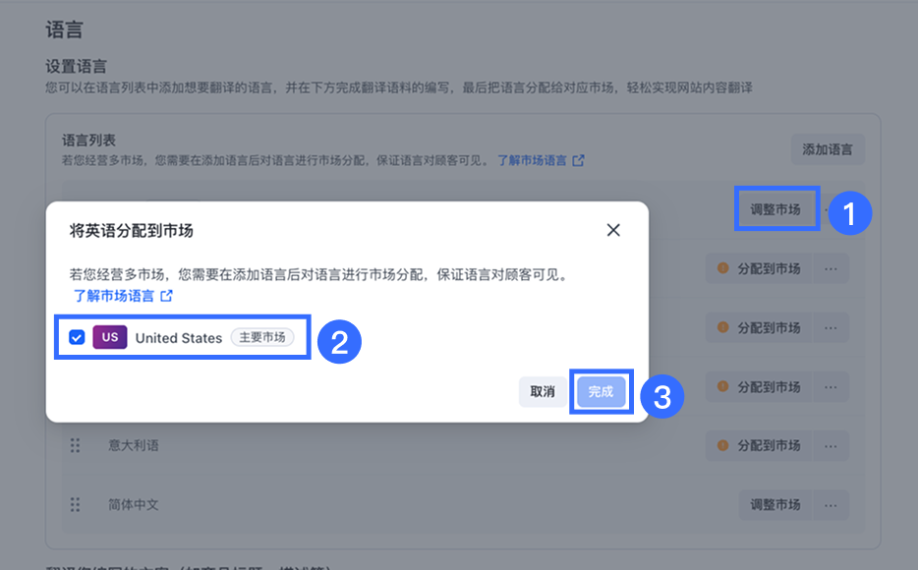The image size is (919, 570).
Task: Select the 意大利语 language row label
Action: [x=134, y=445]
